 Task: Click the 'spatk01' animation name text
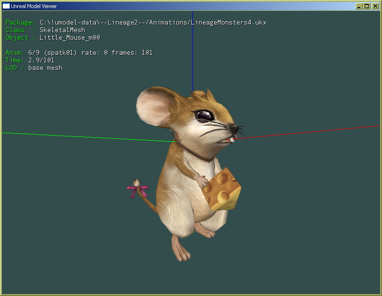pos(61,52)
